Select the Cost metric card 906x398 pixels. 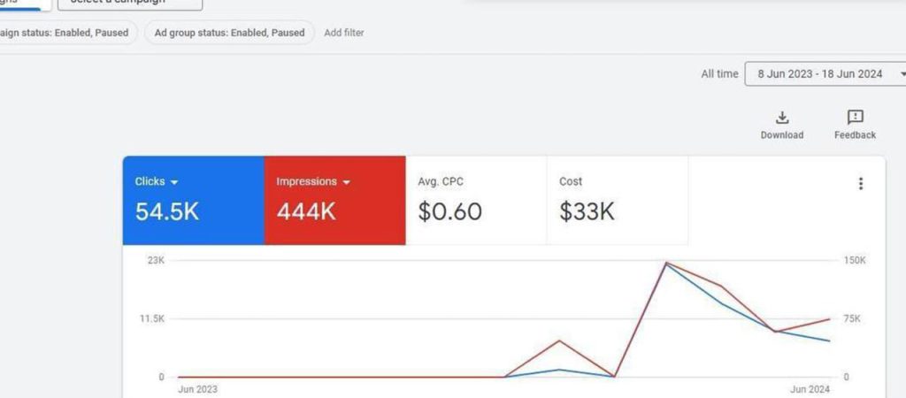tap(618, 200)
